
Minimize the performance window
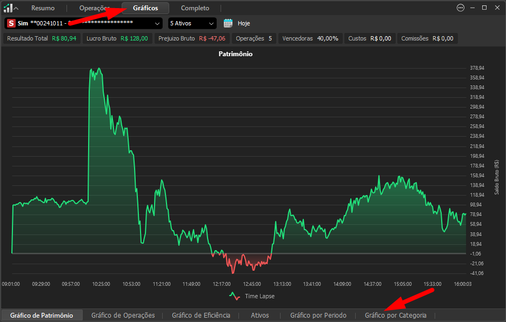472,8
